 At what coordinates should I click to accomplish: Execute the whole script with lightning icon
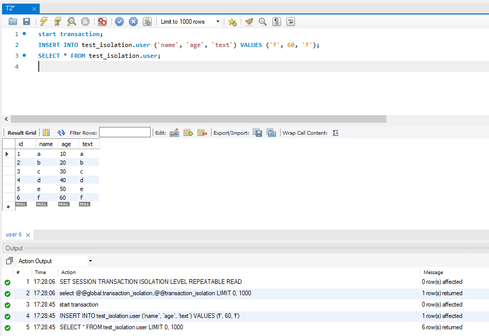pyautogui.click(x=44, y=22)
